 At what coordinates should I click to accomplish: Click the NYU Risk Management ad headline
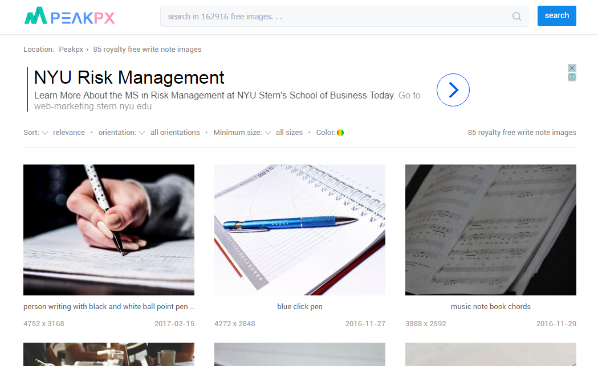(x=129, y=77)
